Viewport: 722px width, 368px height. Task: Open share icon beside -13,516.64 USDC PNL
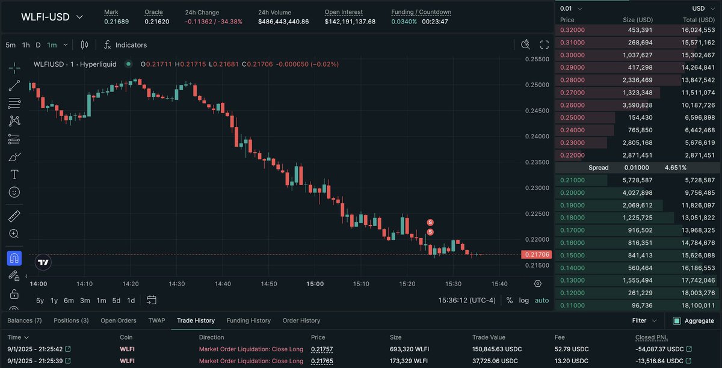pyautogui.click(x=689, y=361)
